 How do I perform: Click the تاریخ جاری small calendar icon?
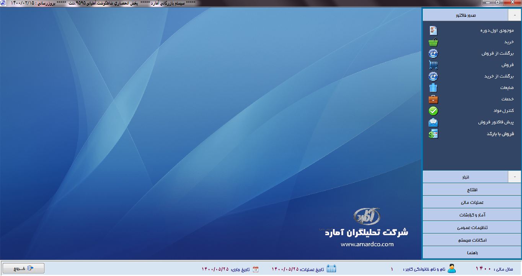pyautogui.click(x=256, y=269)
